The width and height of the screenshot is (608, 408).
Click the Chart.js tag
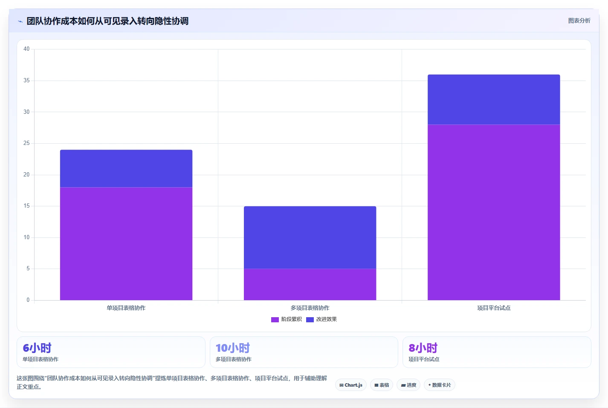[x=351, y=385]
